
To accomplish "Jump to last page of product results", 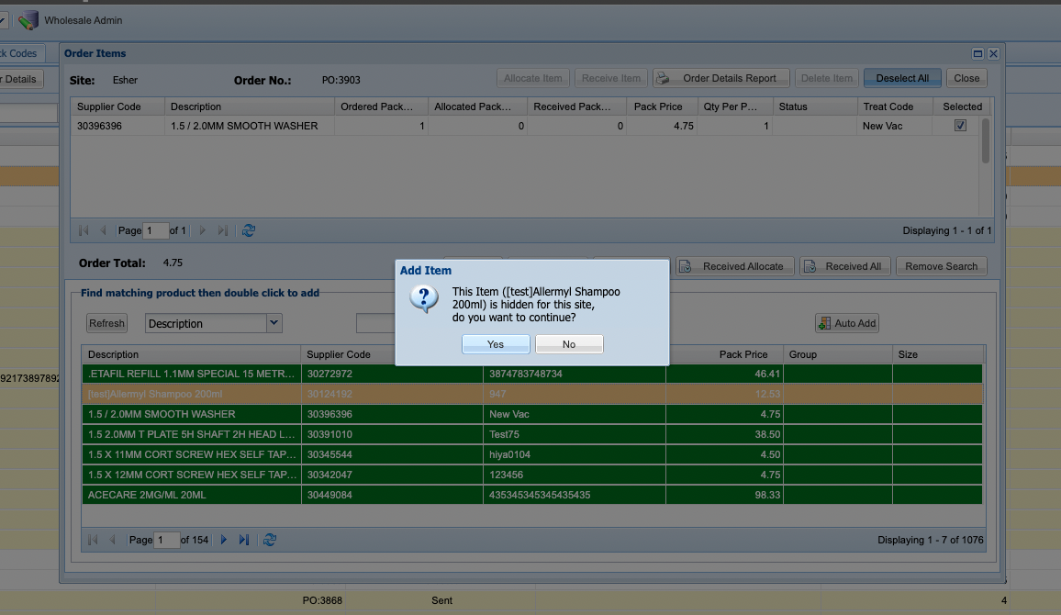I will tap(243, 540).
